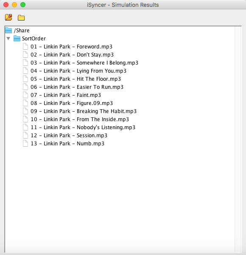The height and width of the screenshot is (255, 246).
Task: Select 03 - Somewhere I Belong.mp3 entry
Action: click(84, 63)
